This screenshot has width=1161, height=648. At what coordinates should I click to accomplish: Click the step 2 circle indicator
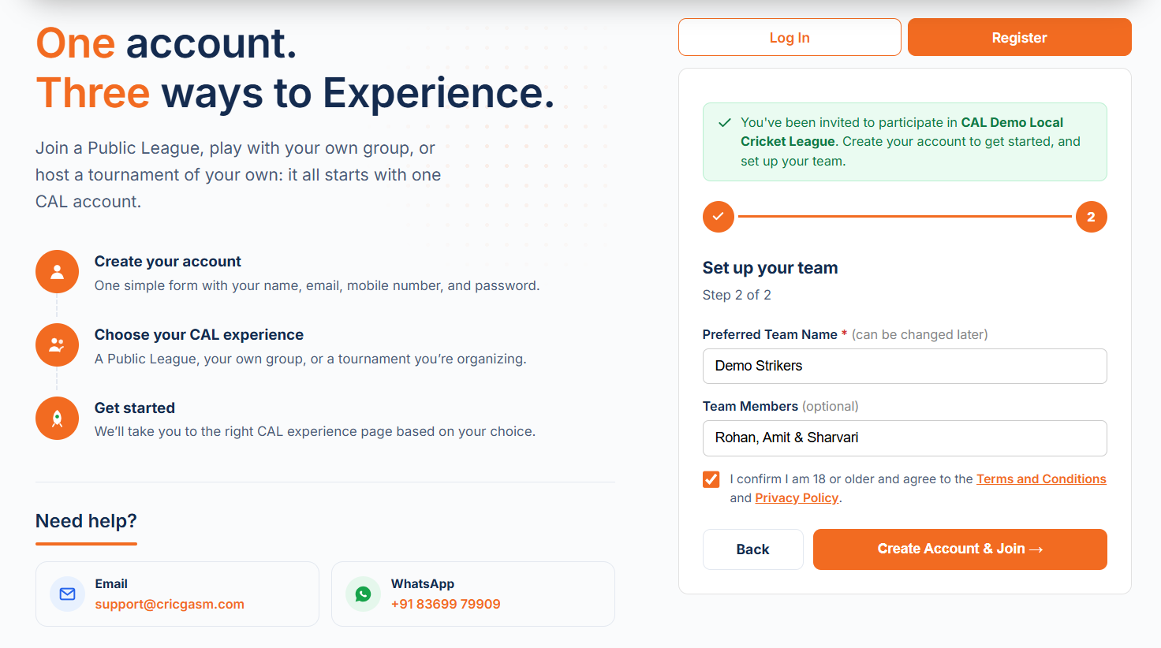(1091, 217)
